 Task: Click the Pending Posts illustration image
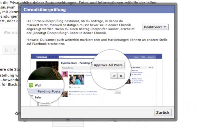pyautogui.click(x=95, y=78)
